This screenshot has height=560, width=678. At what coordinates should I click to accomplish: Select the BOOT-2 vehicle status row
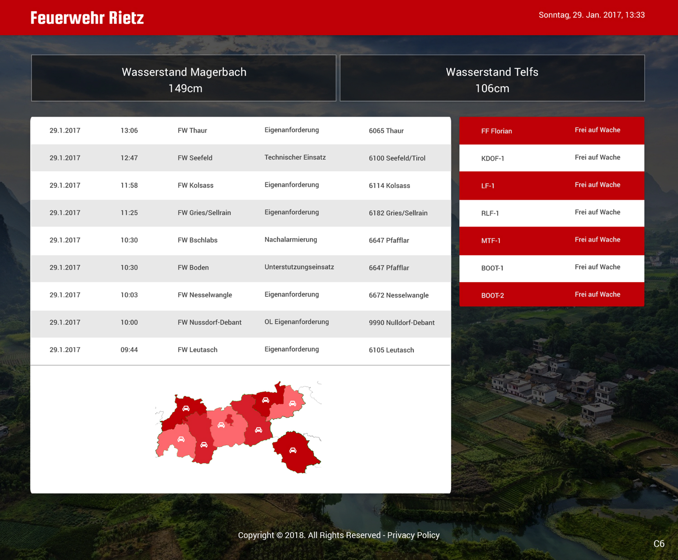tap(551, 295)
